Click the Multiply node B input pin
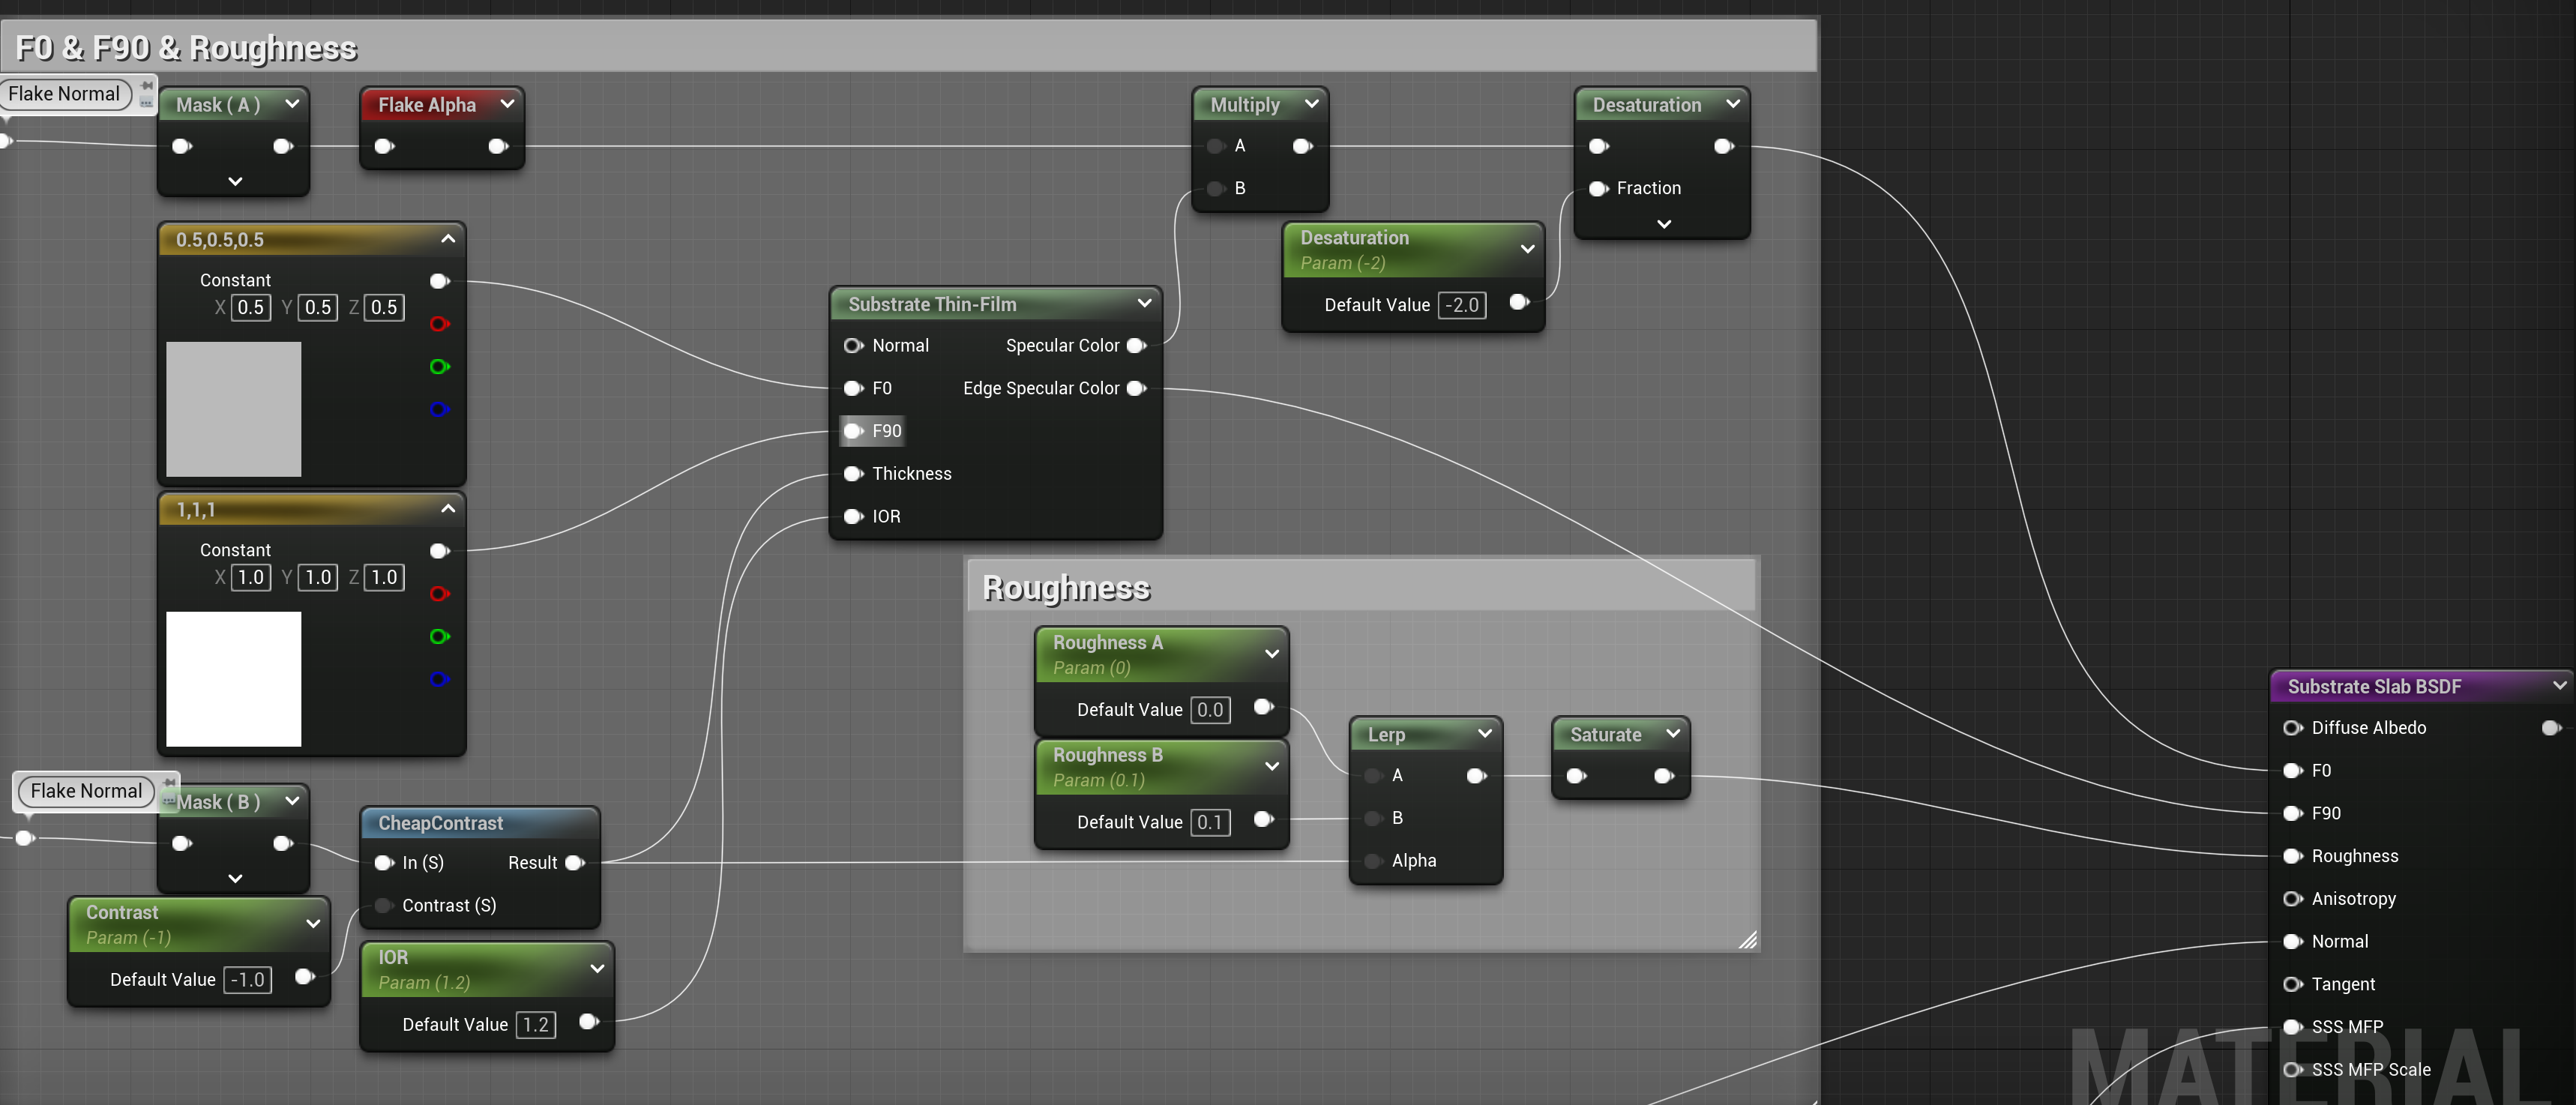 pyautogui.click(x=1216, y=188)
